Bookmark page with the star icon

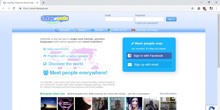coord(192,9)
